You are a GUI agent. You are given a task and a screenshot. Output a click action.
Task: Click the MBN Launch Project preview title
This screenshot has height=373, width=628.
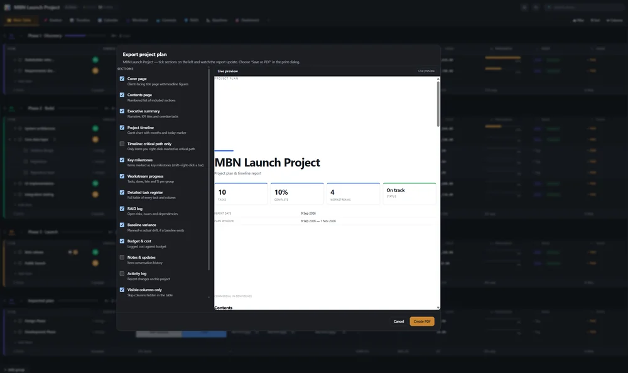(267, 162)
